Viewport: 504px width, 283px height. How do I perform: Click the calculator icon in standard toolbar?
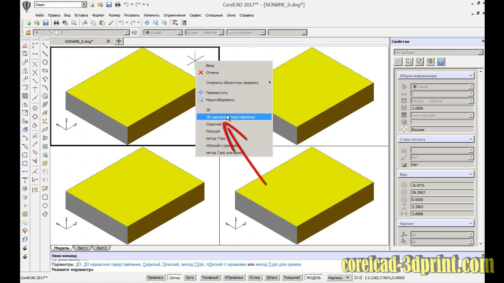183,23
